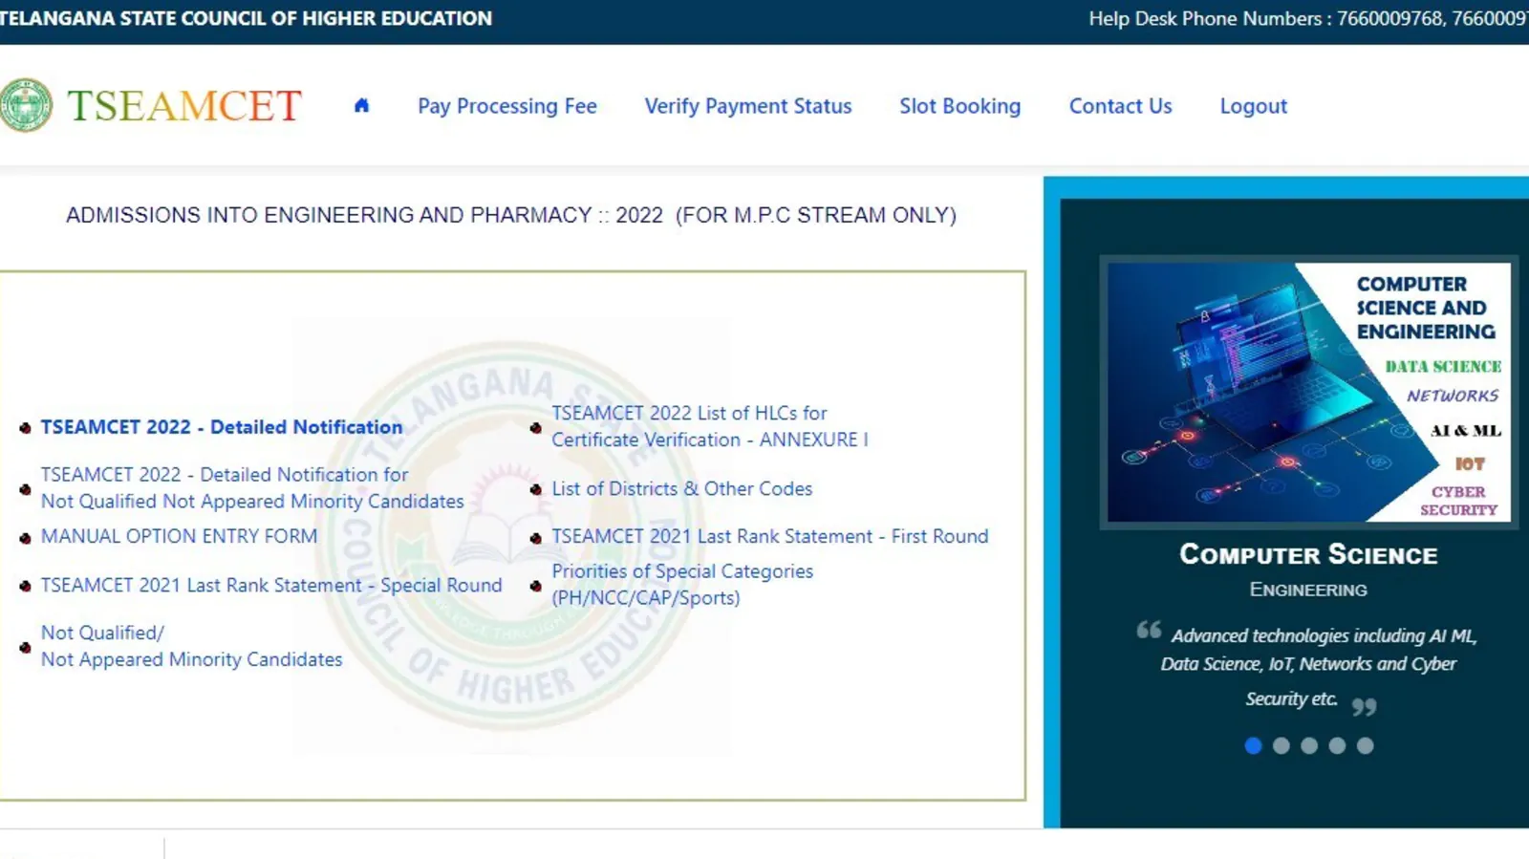
Task: Open the MANUAL OPTION ENTRY FORM link
Action: 179,536
